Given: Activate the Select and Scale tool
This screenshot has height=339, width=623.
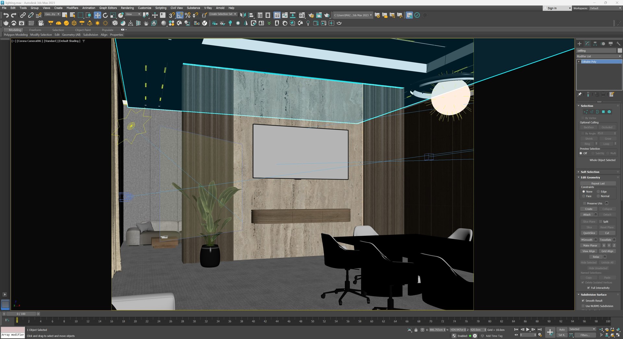Looking at the screenshot, I should pyautogui.click(x=113, y=15).
